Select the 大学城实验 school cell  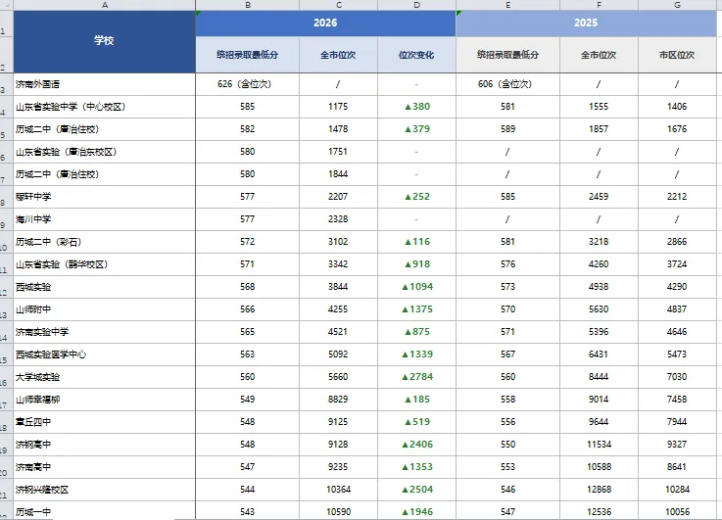105,377
